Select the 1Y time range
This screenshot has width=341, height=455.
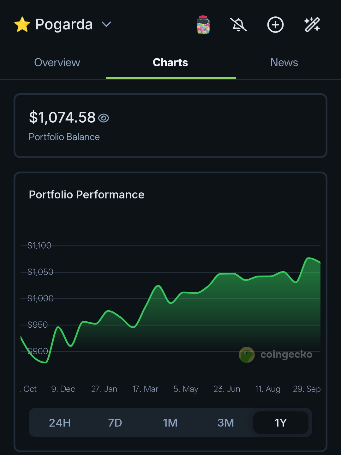click(281, 423)
